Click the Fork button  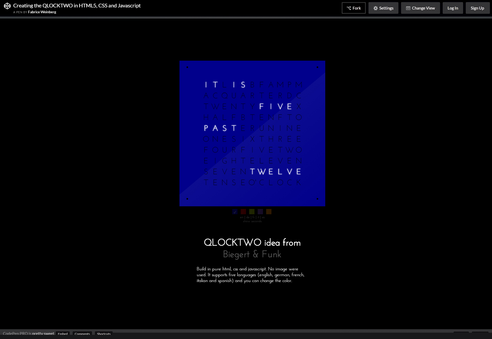click(x=354, y=8)
